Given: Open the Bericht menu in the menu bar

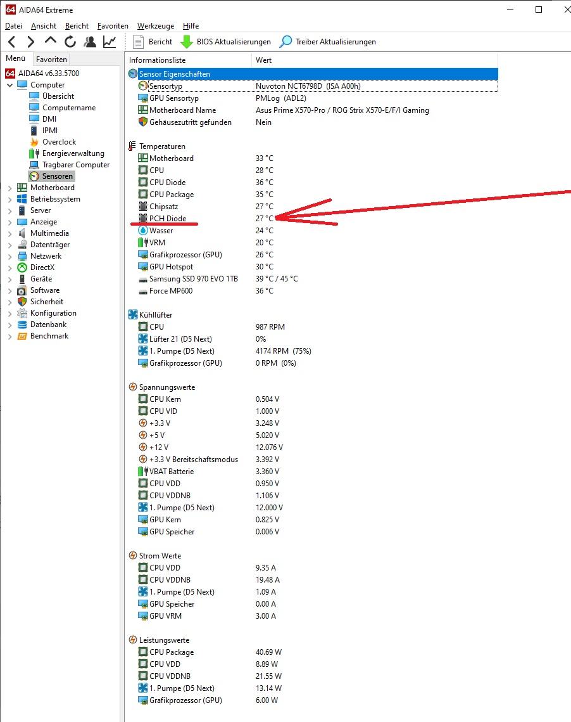Looking at the screenshot, I should [x=77, y=26].
